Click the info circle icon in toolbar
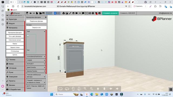The height and width of the screenshot is (97, 173). tap(99, 13)
